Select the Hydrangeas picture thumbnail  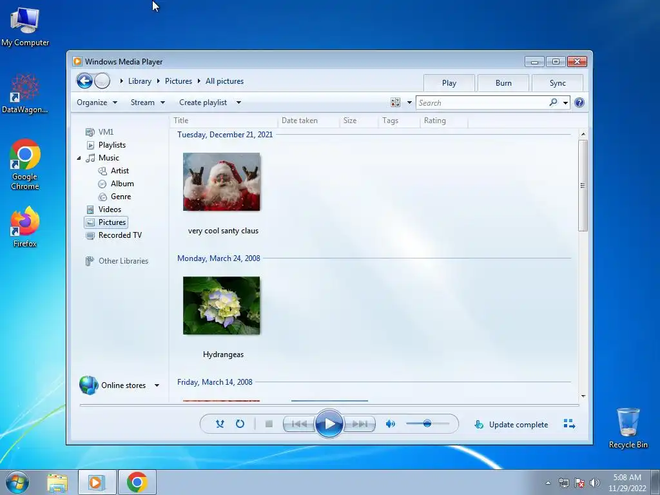222,306
